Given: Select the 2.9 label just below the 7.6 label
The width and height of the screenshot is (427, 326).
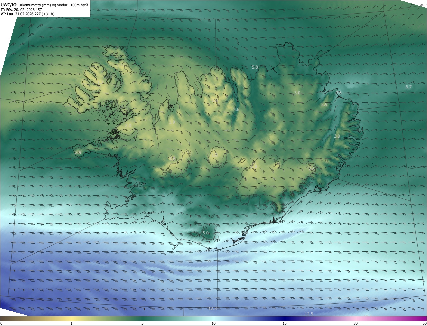Looking at the screenshot, I should pos(324,105).
